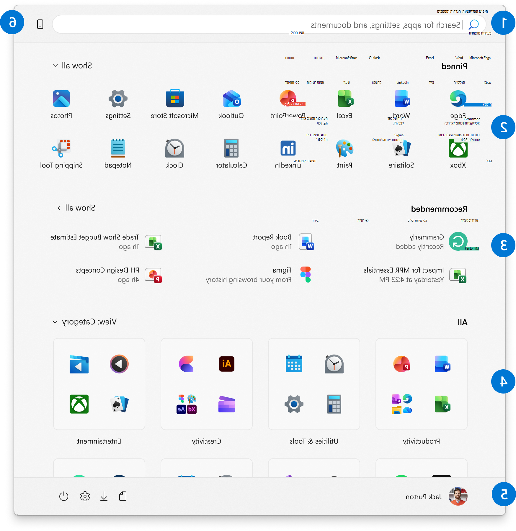Open Figma from recommended list
This screenshot has height=531, width=516.
pyautogui.click(x=259, y=275)
